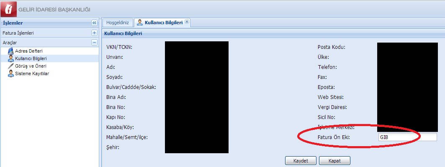Click the Fatura İşlemleri panel header
This screenshot has width=445, height=167.
pos(49,33)
